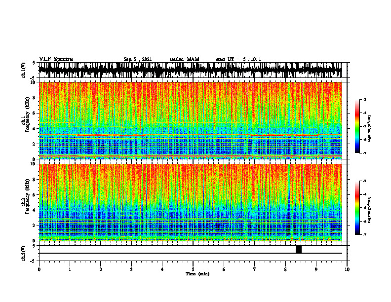Click time axis tick label "5"
391x302 pixels.
click(x=193, y=269)
